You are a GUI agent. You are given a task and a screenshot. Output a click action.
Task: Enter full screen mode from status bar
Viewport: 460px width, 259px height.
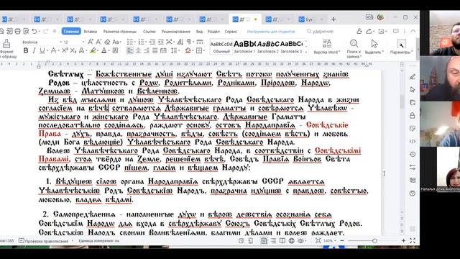413,240
